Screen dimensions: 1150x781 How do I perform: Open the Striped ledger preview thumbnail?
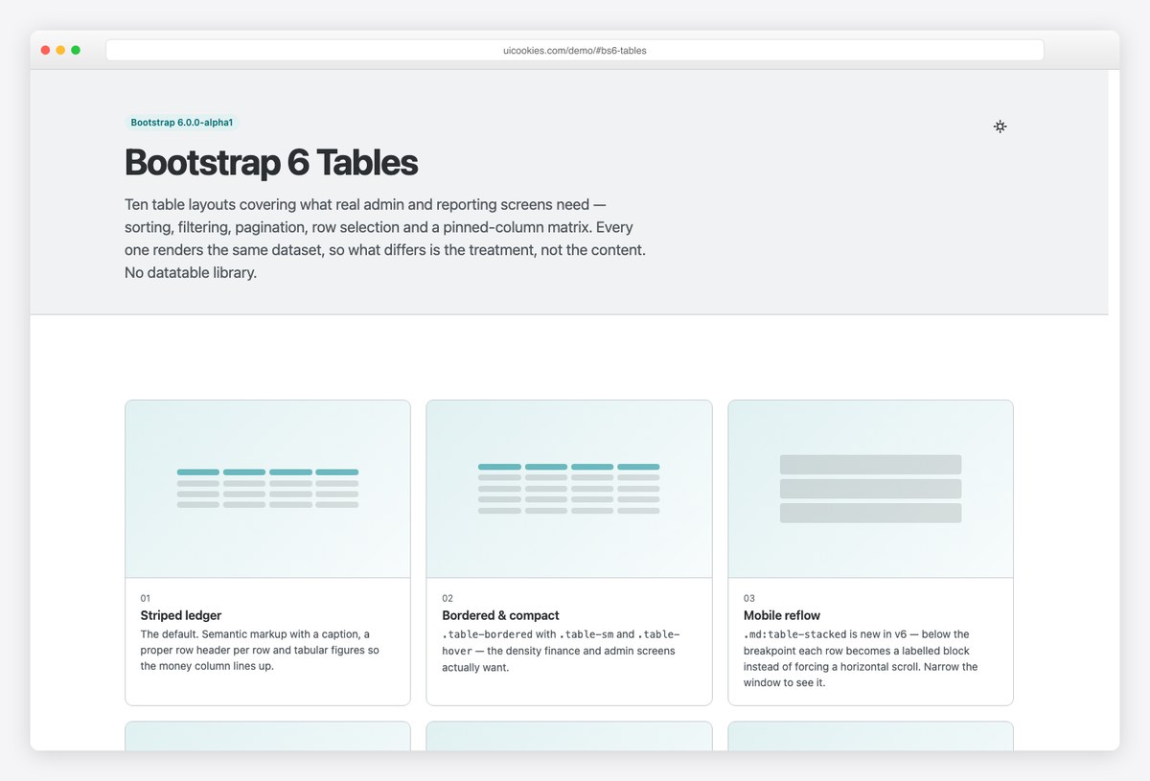click(267, 489)
